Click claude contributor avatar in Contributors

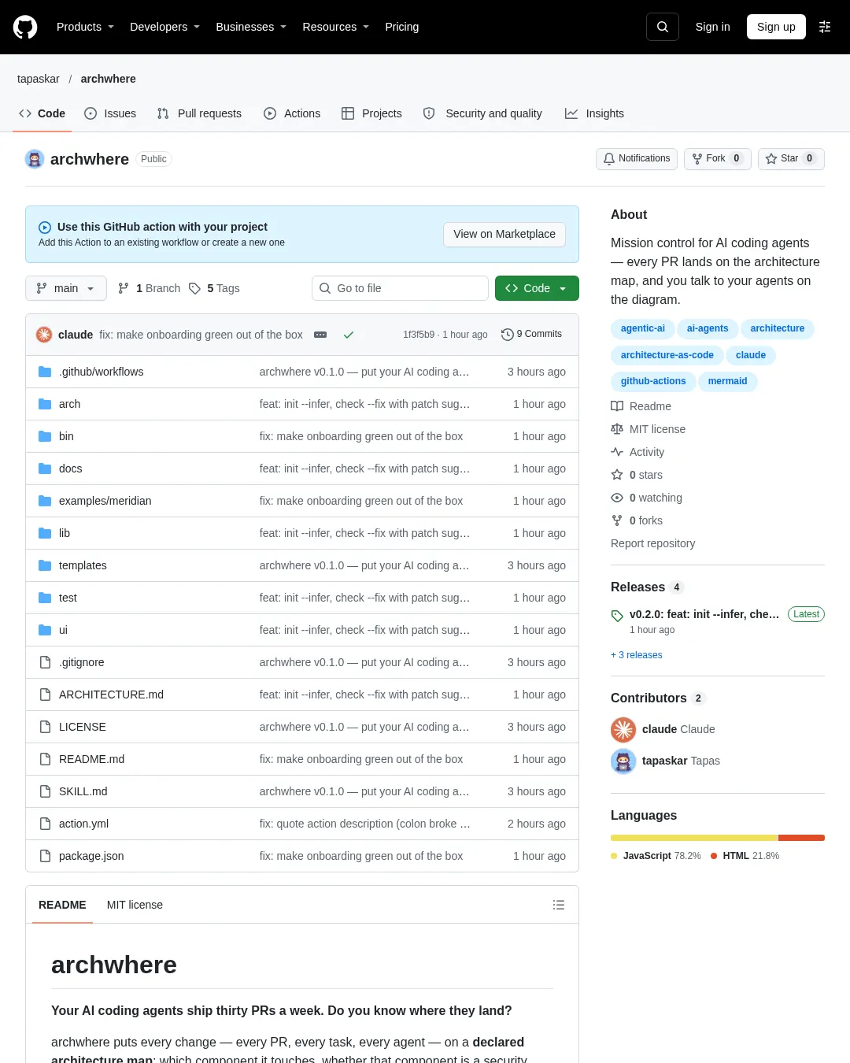pyautogui.click(x=623, y=730)
